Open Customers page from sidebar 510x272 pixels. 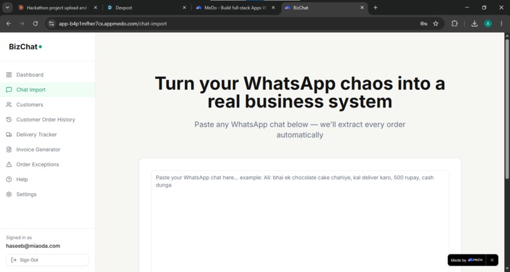(47, 104)
